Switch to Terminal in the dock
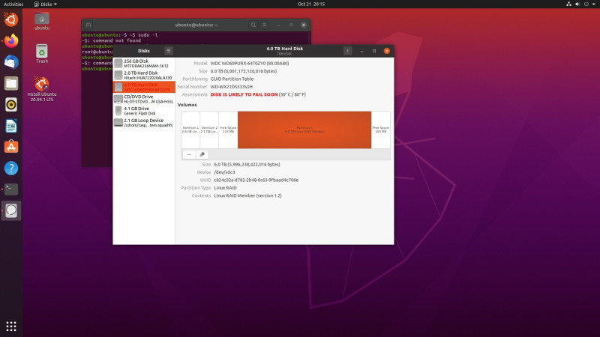Image resolution: width=600 pixels, height=337 pixels. tap(11, 189)
